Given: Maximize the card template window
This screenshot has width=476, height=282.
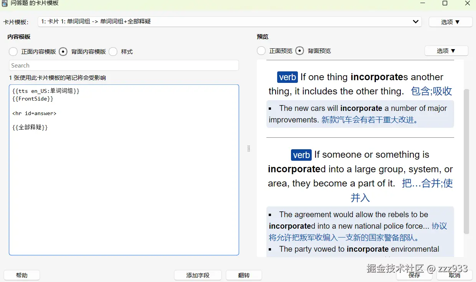Looking at the screenshot, I should (445, 3).
